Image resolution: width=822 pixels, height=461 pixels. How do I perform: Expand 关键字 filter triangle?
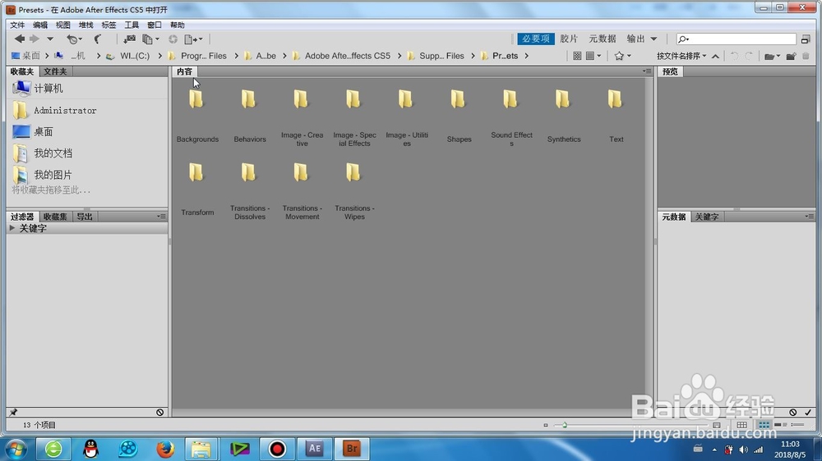[12, 228]
